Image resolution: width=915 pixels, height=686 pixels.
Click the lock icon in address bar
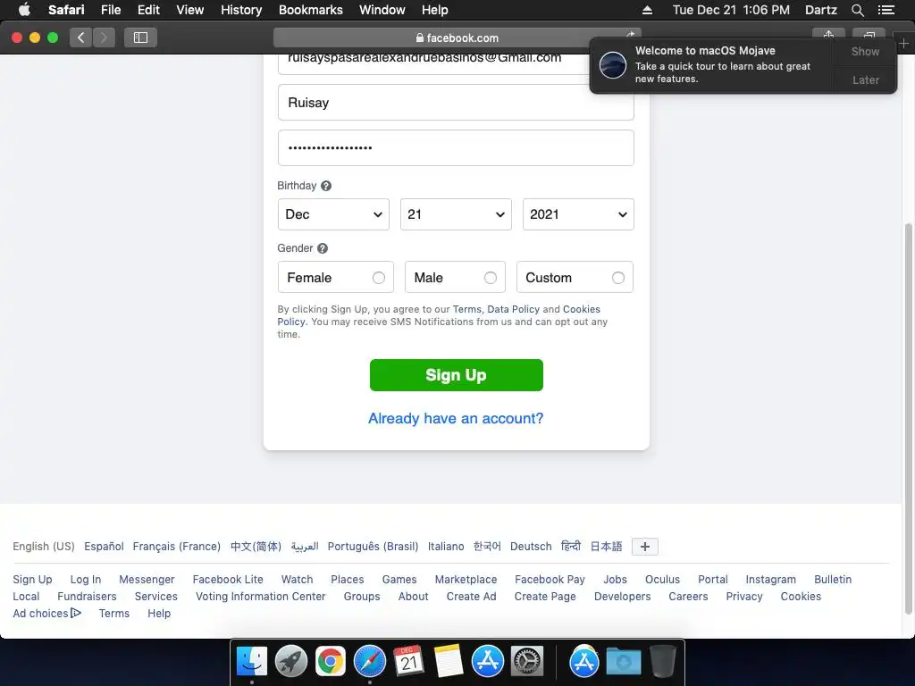pos(420,38)
